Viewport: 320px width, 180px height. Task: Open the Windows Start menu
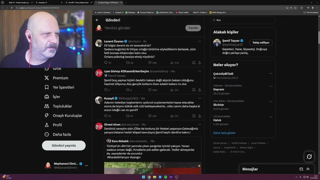[x=143, y=177]
